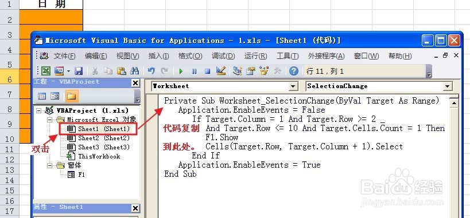Image resolution: width=470 pixels, height=218 pixels.
Task: Click the Insert UserForm toolbar icon
Action: point(59,71)
